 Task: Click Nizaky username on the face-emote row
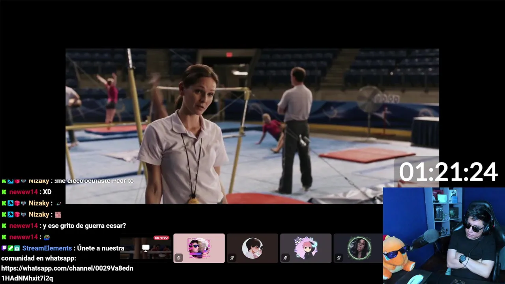pos(39,215)
